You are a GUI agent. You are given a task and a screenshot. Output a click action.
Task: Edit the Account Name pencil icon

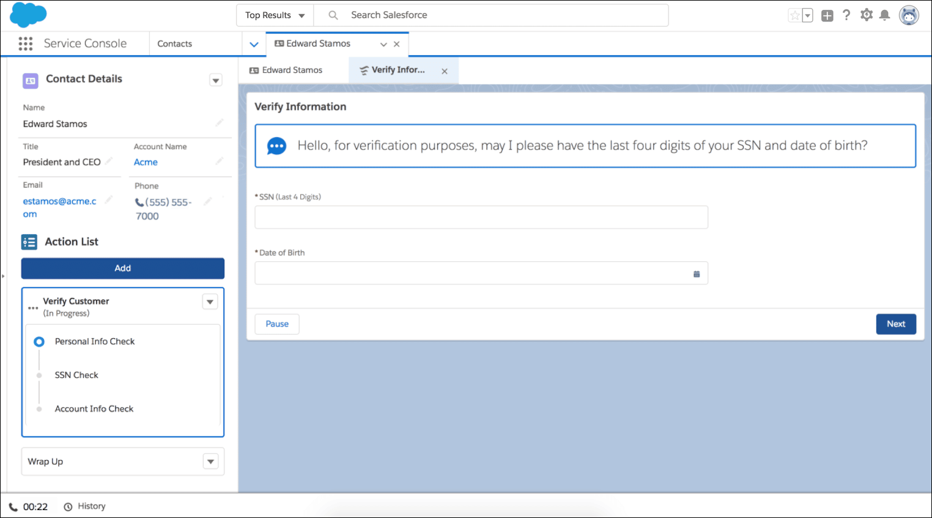pos(220,161)
